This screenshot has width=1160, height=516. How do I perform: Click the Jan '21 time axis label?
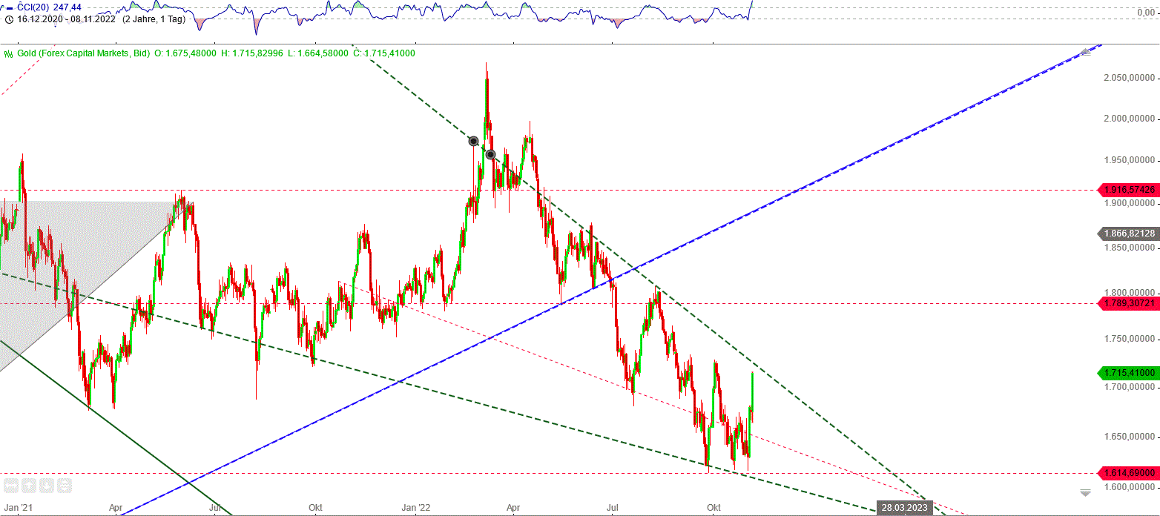click(19, 508)
